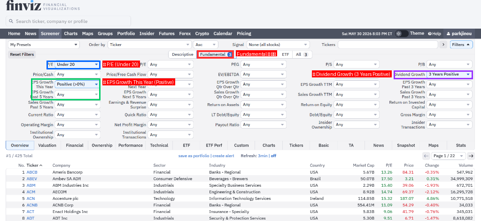Sort by the Sector column header
The height and width of the screenshot is (221, 481).
tap(160, 165)
